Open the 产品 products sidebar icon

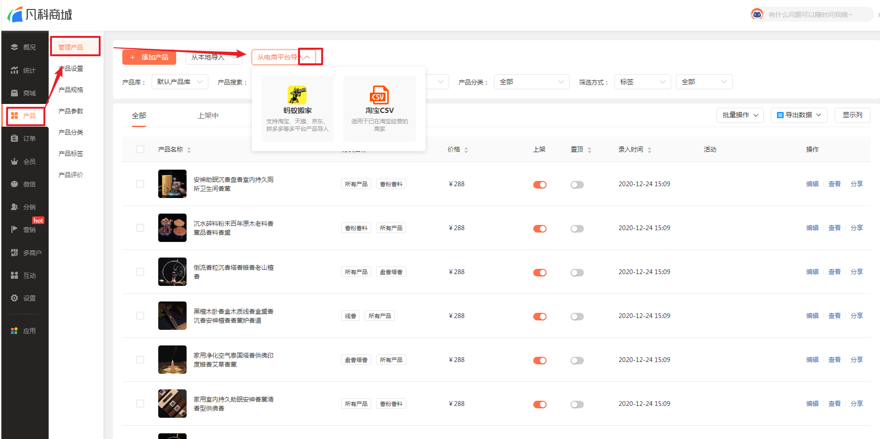14,116
